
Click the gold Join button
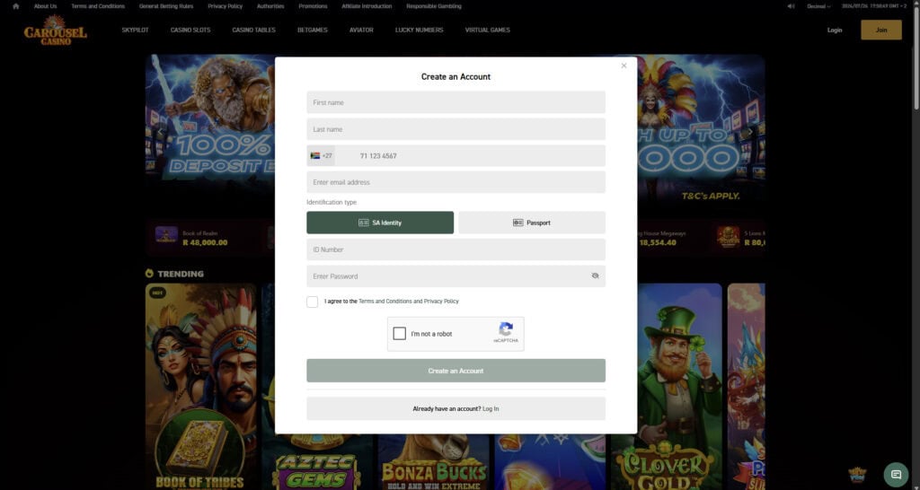click(881, 30)
